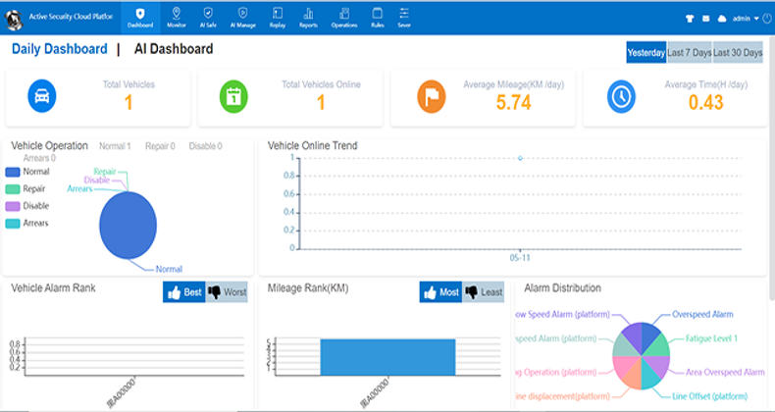Click the blue clock average time icon

pos(621,97)
